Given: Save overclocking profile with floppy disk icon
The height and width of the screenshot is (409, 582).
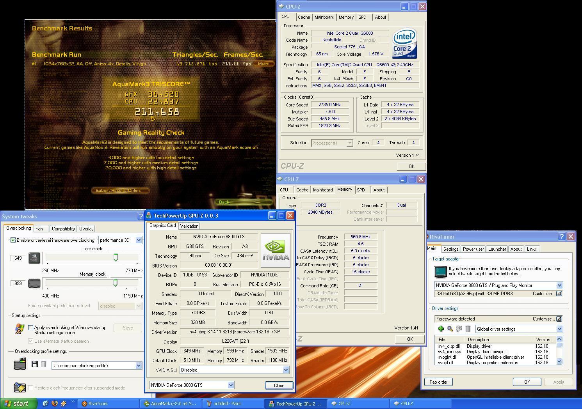Looking at the screenshot, I should [34, 364].
